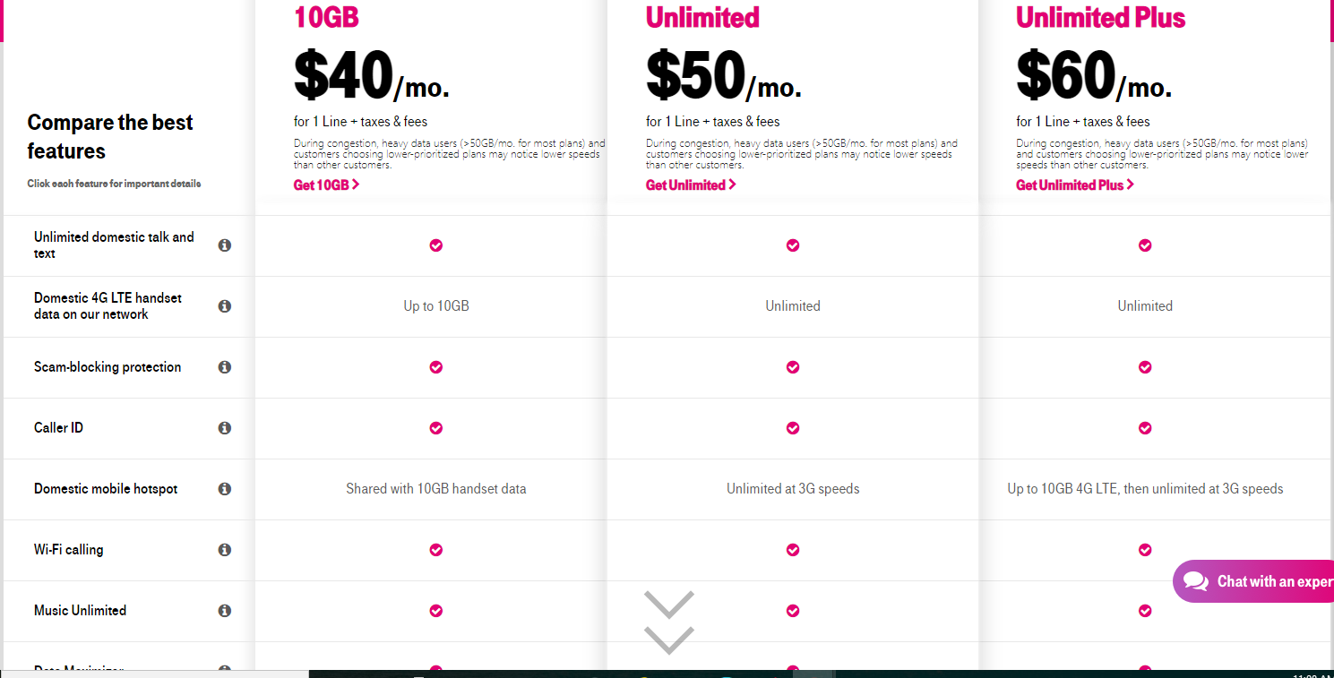Click info icon next to Domestic 4G LTE handset data
Screen dimensions: 1334x678
(225, 305)
